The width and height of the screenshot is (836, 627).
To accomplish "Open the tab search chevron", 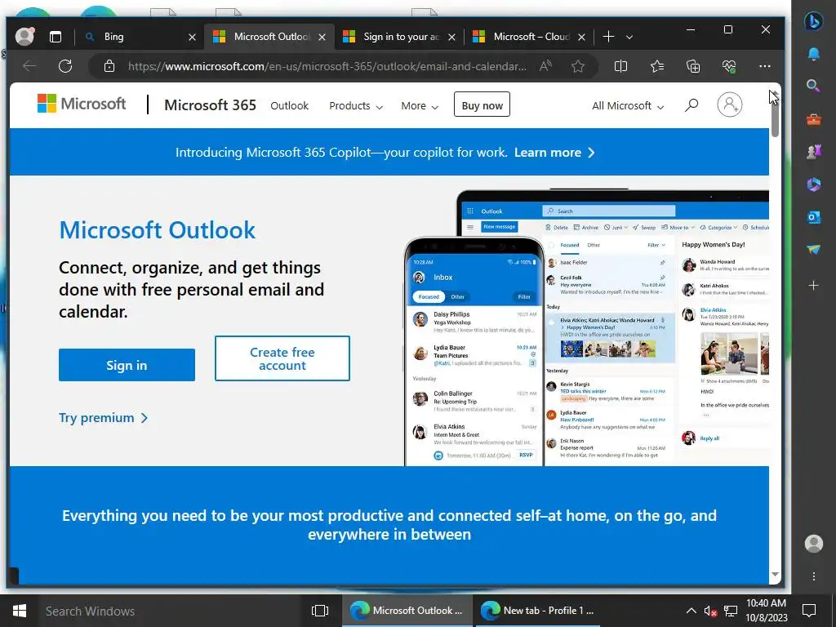I will (629, 37).
